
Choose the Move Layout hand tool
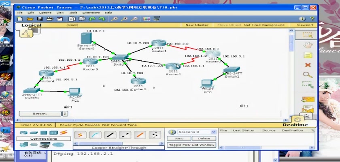click(308, 45)
